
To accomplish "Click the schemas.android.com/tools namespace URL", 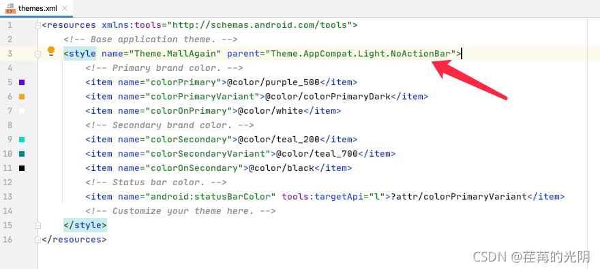I will [x=260, y=25].
